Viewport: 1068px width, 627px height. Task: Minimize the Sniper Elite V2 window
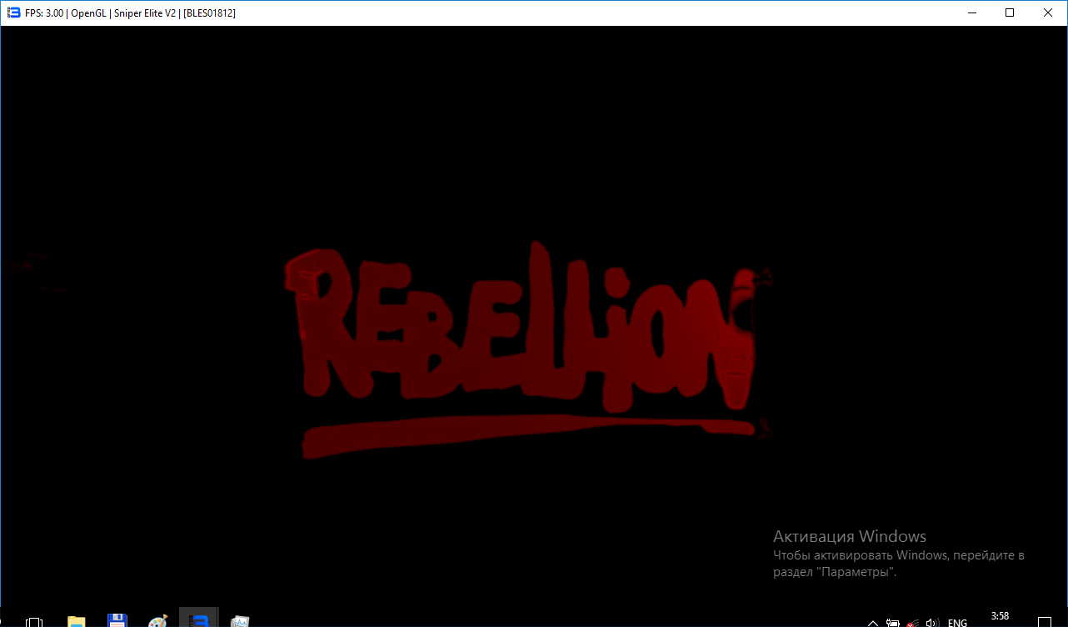pyautogui.click(x=971, y=13)
